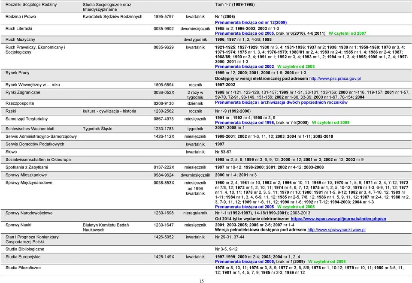This screenshot has width=412, height=283.
Task: Click holdings 'Nr 53-67'
Action: (223, 152)
